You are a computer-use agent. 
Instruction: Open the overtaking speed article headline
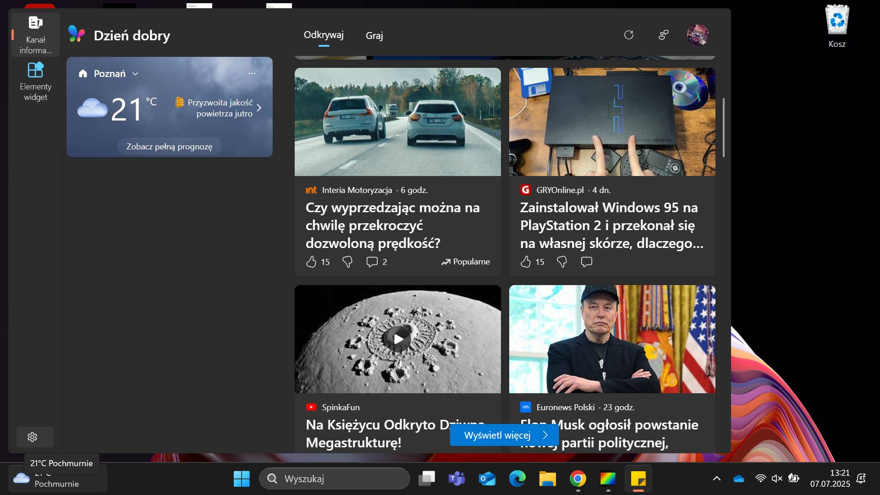(x=393, y=225)
